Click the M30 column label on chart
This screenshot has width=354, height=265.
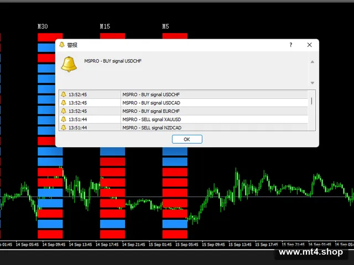43,26
